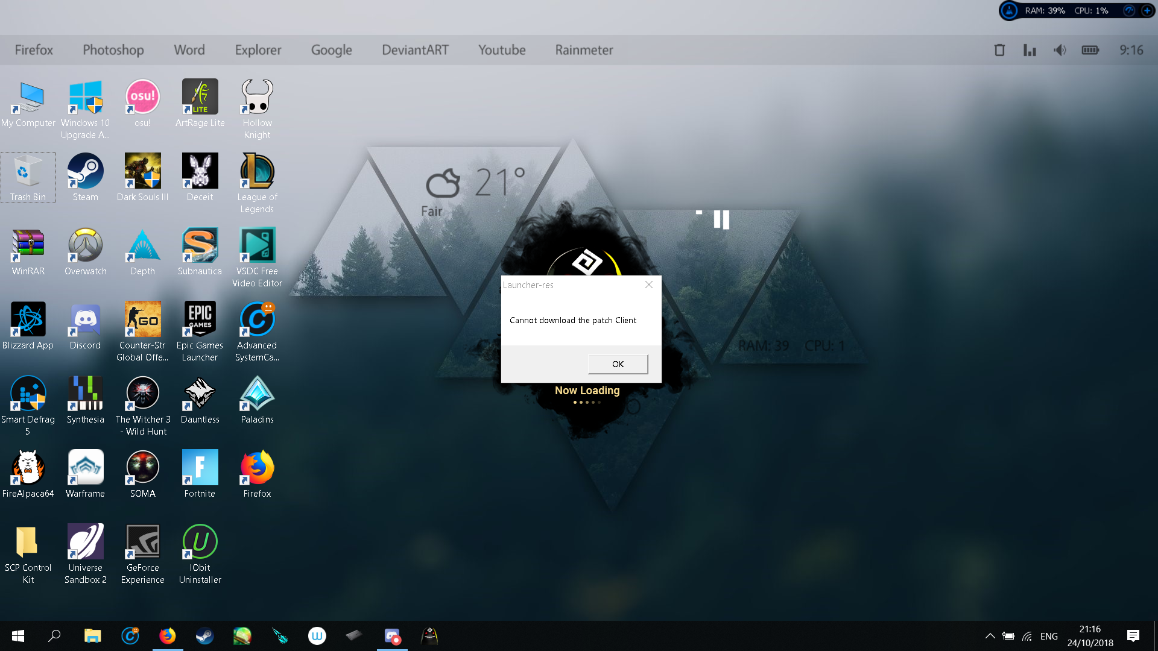1158x651 pixels.
Task: Launch Counter-Strike Global Offensive
Action: click(x=142, y=318)
